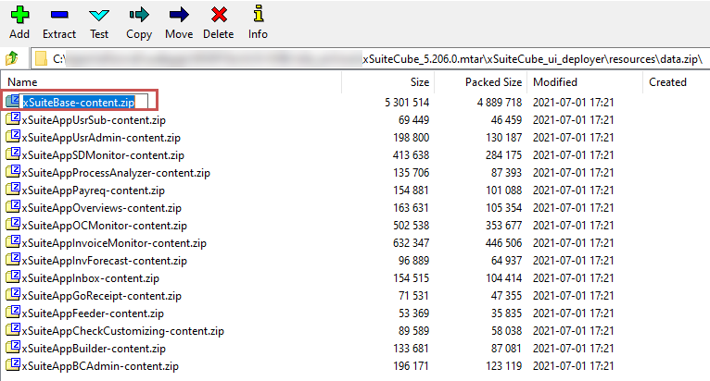The width and height of the screenshot is (710, 381).
Task: Click archive icon of xSuiteAppInvForecast-content.zip
Action: (x=13, y=260)
